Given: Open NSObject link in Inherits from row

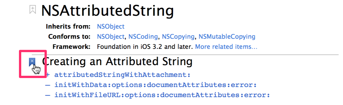Looking at the screenshot, I should coord(111,27).
